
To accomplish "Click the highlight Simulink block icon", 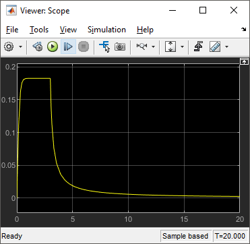I will point(38,47).
